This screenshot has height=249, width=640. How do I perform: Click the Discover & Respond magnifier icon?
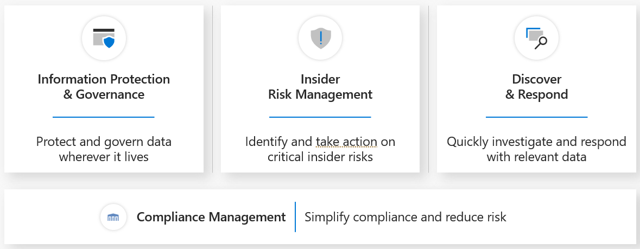(x=536, y=38)
